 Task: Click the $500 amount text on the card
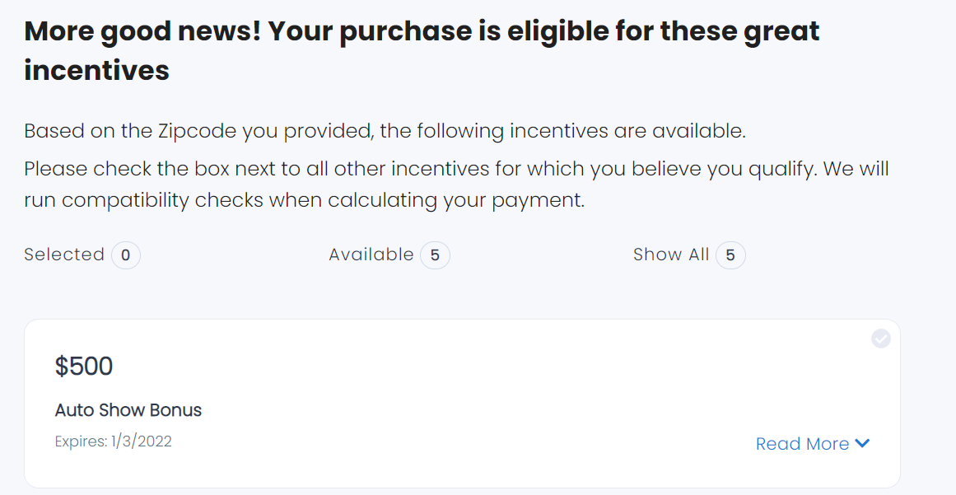click(x=84, y=365)
